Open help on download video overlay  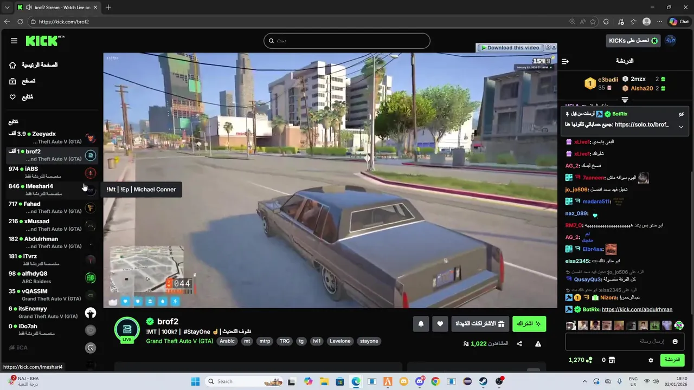[547, 48]
